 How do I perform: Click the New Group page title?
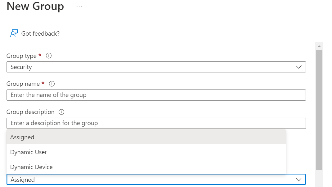[35, 6]
